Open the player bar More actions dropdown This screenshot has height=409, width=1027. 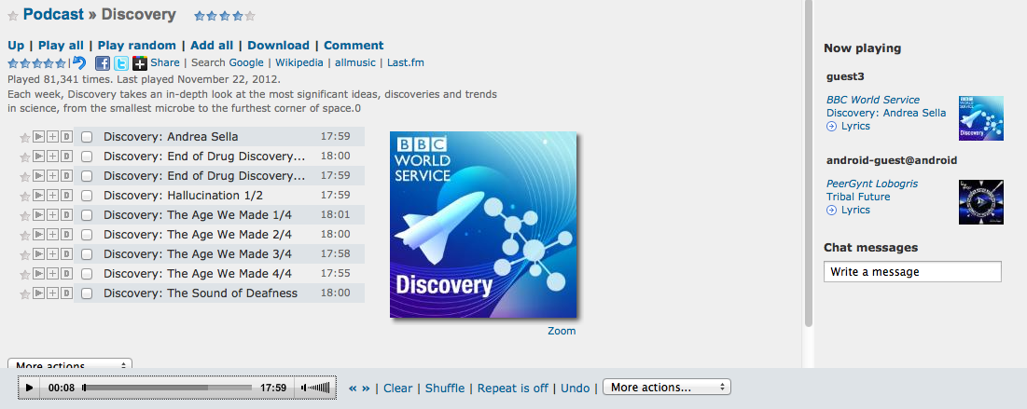pos(667,388)
